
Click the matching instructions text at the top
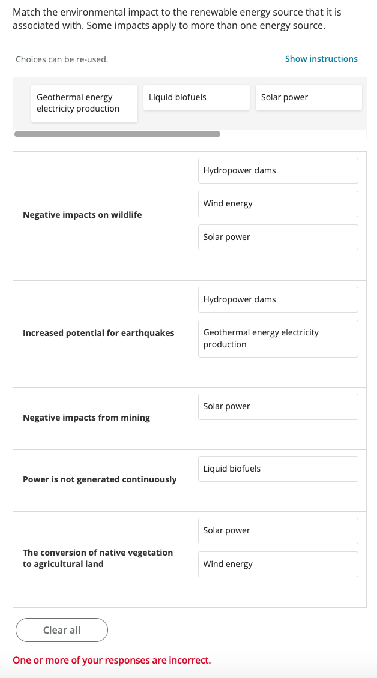[x=177, y=18]
